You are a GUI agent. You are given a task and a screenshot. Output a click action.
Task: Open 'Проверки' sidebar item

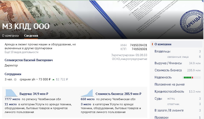(x=162, y=117)
